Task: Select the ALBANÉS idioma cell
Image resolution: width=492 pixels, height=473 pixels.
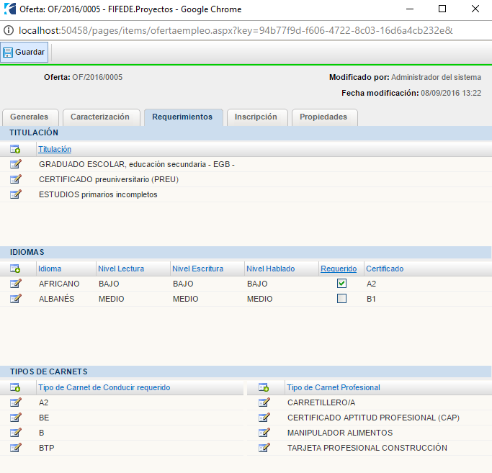Action: 56,299
